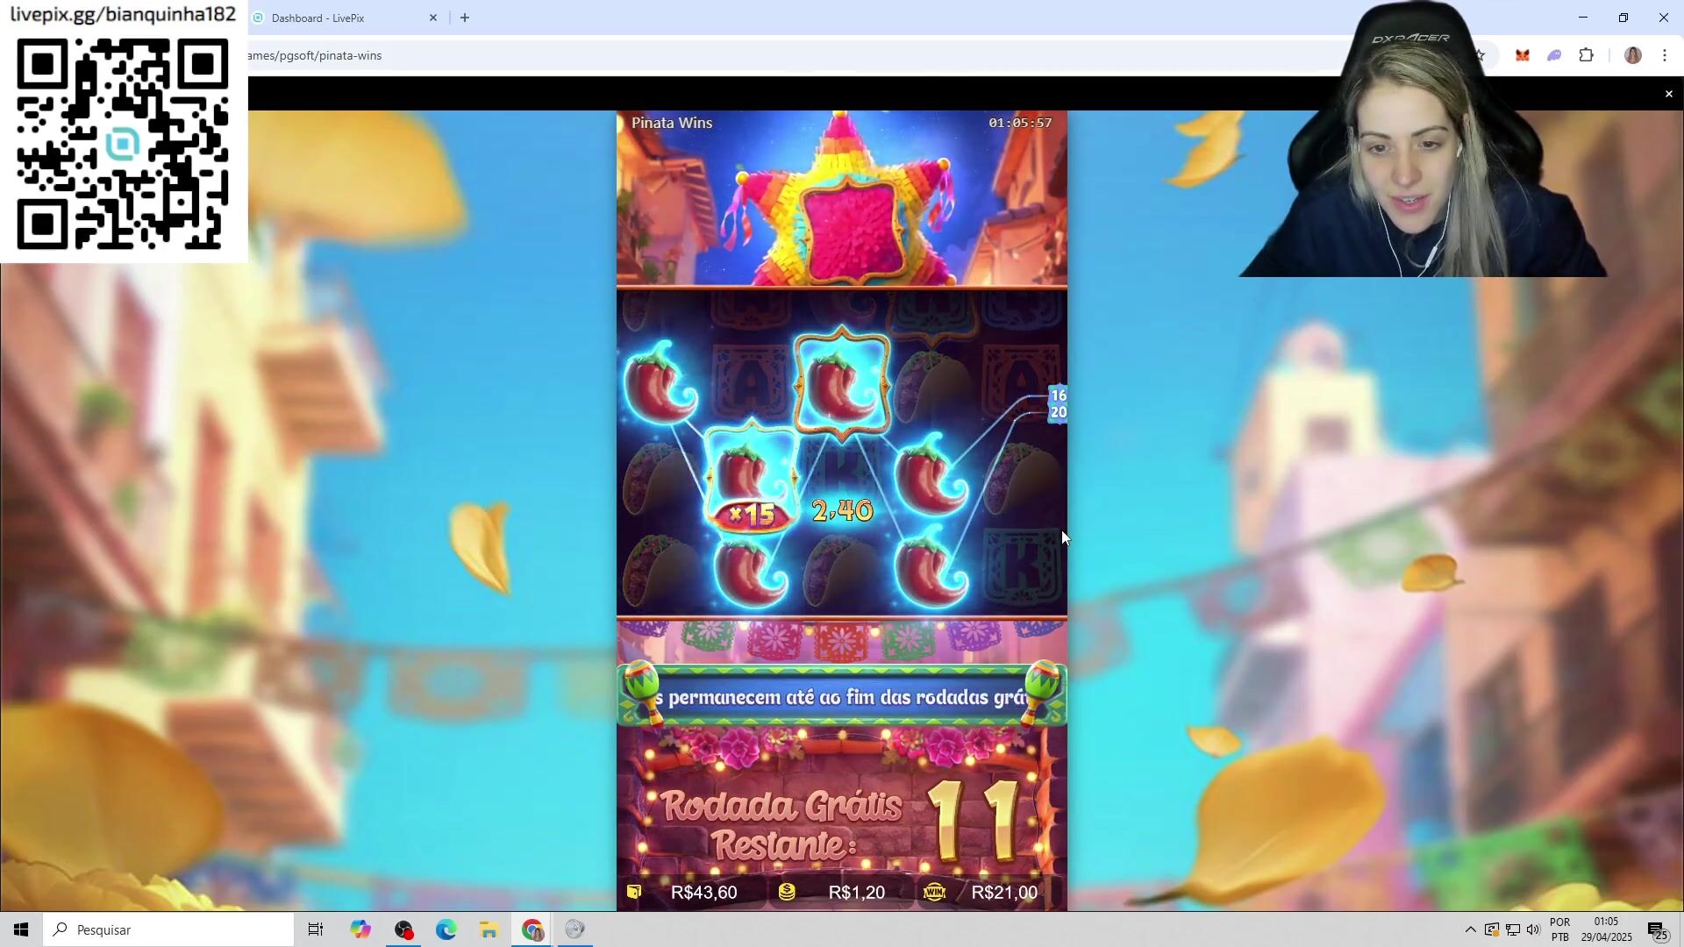Open a new browser tab
The height and width of the screenshot is (947, 1684).
[465, 18]
